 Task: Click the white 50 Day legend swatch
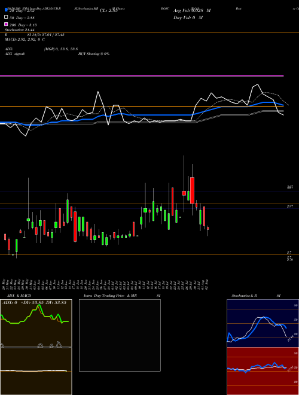click(x=7, y=17)
